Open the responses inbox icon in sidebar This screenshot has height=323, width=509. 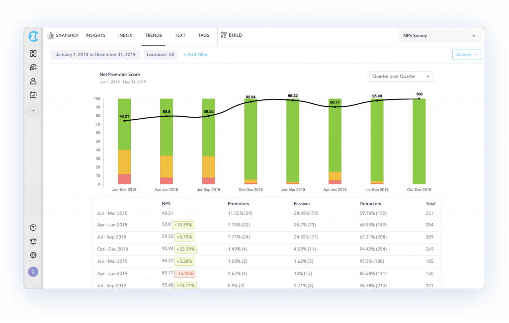coord(33,95)
